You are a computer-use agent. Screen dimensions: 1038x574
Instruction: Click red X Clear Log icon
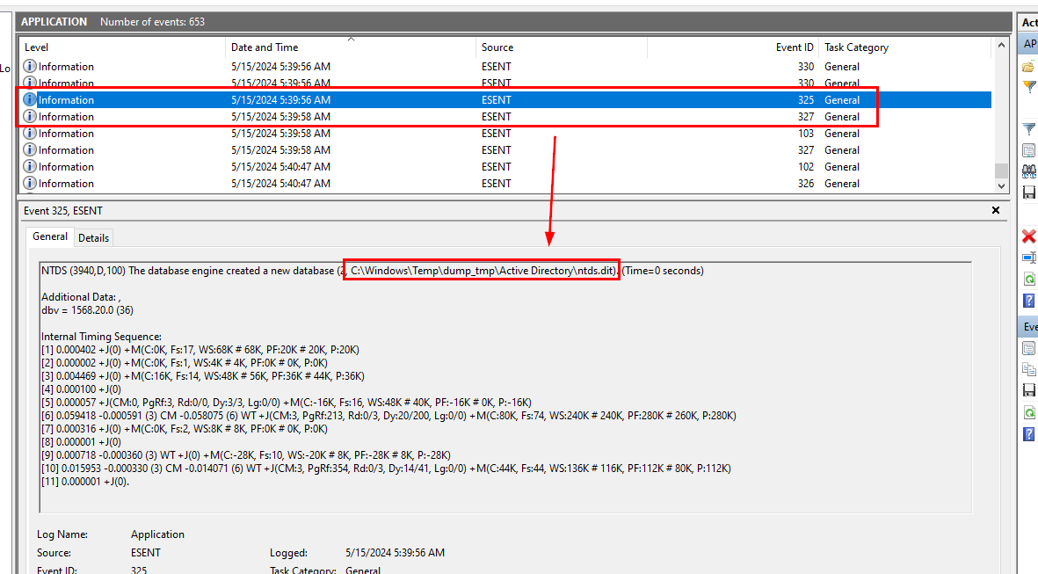pos(1028,236)
